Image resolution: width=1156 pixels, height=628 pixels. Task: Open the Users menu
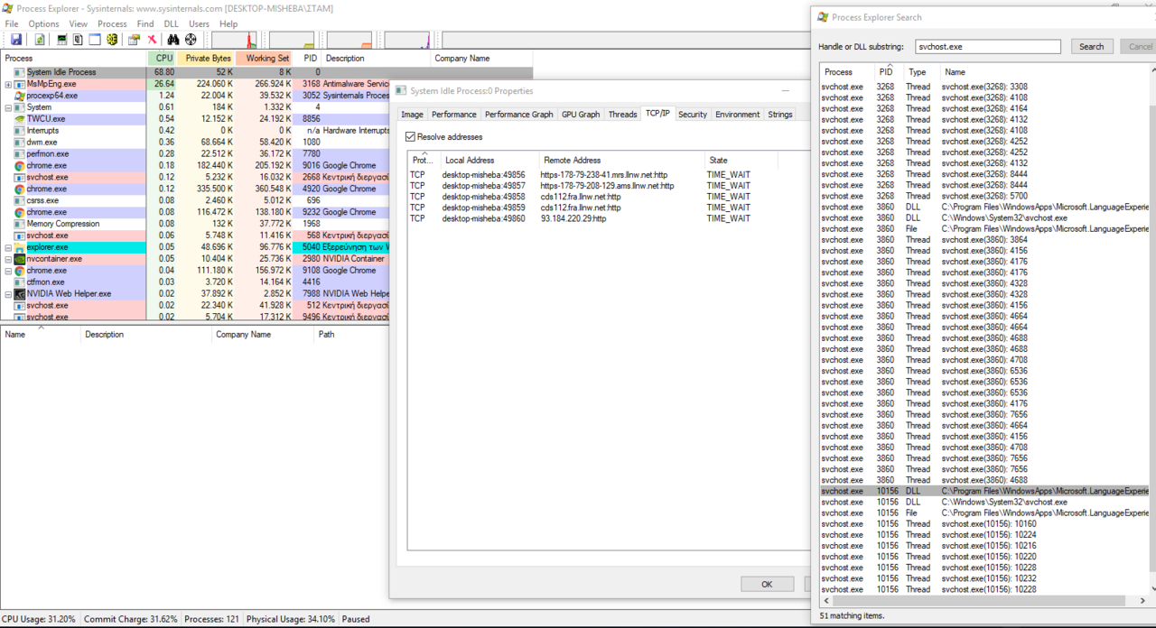coord(199,24)
